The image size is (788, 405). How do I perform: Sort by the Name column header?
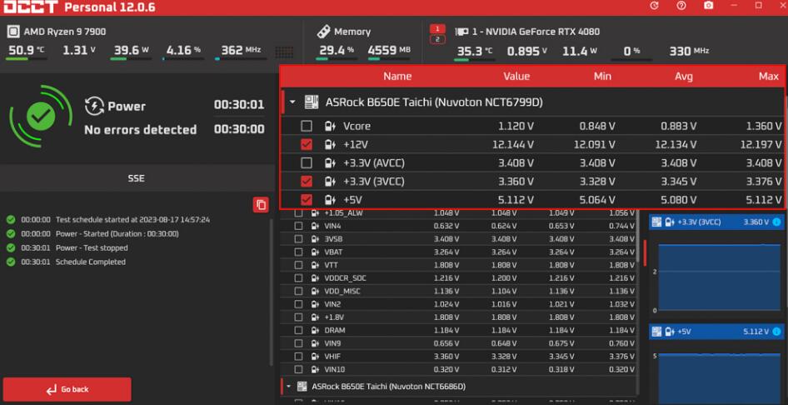click(x=397, y=77)
